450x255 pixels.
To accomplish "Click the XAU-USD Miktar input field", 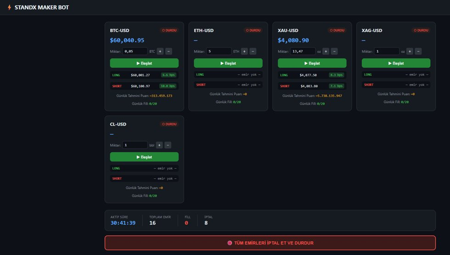I will click(x=303, y=51).
